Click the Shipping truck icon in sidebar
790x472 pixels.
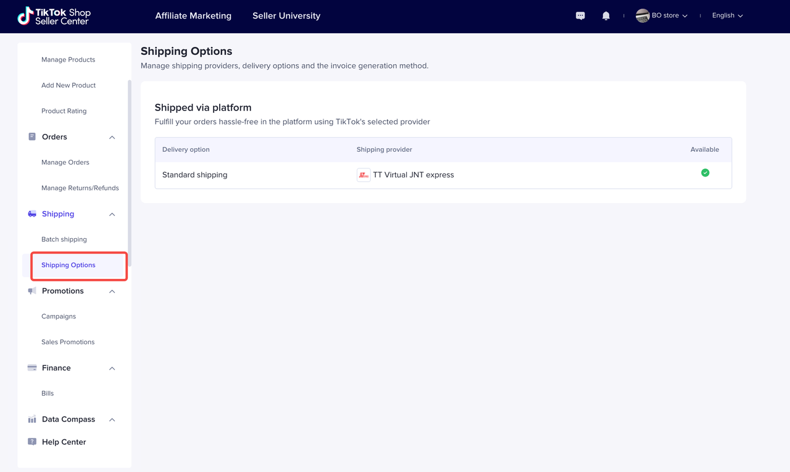(32, 214)
